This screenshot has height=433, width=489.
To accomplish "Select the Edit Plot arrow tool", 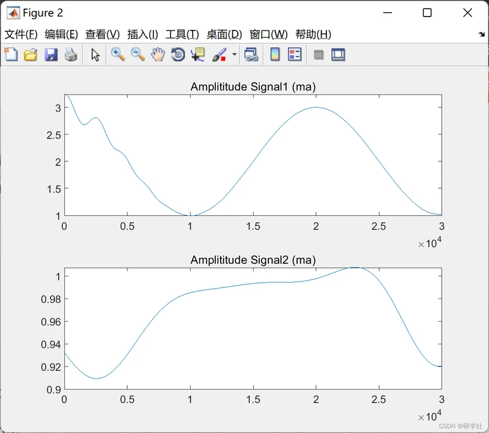I will [x=95, y=54].
